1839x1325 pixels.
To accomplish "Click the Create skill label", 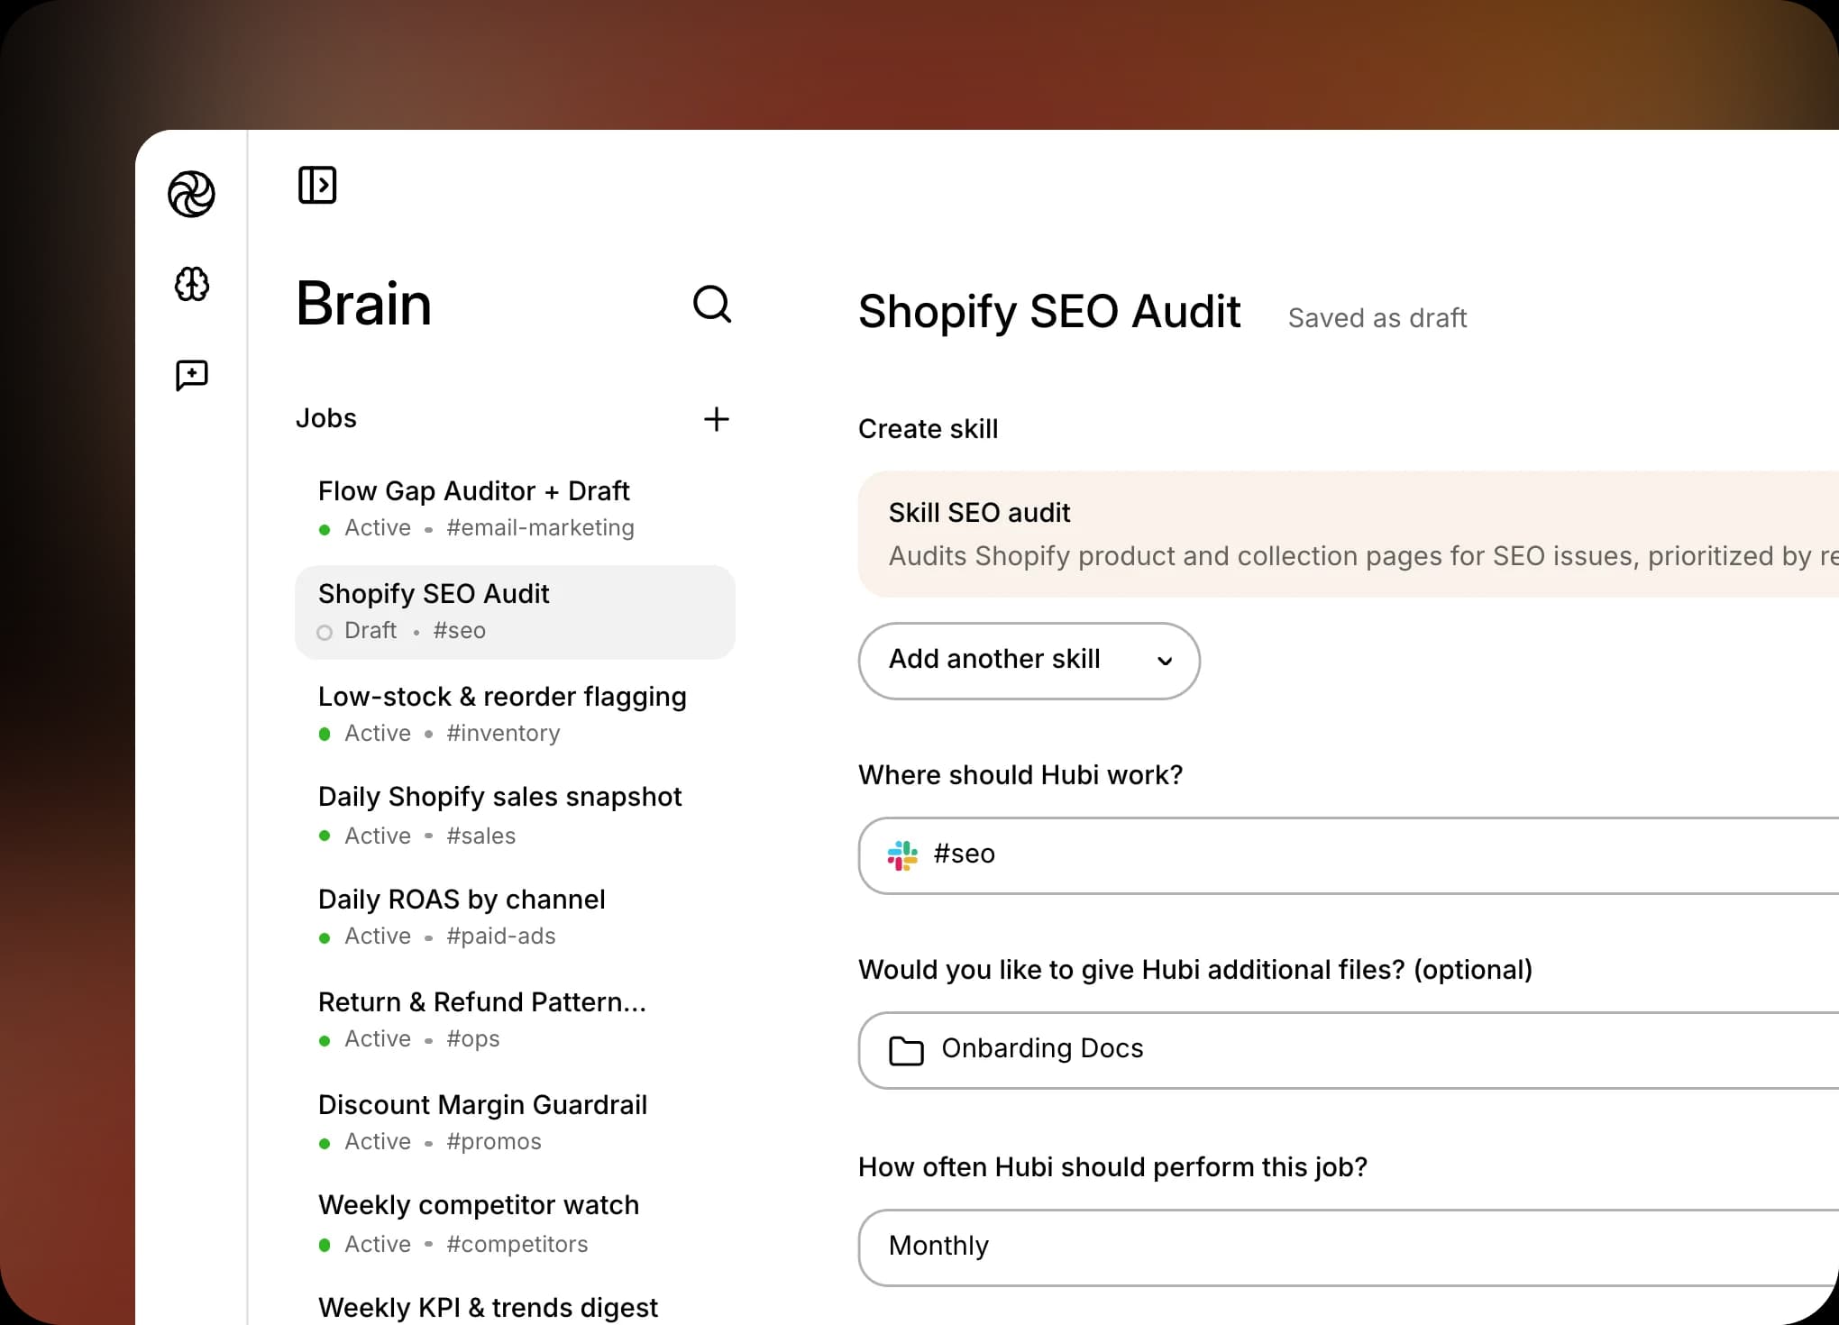I will point(928,429).
